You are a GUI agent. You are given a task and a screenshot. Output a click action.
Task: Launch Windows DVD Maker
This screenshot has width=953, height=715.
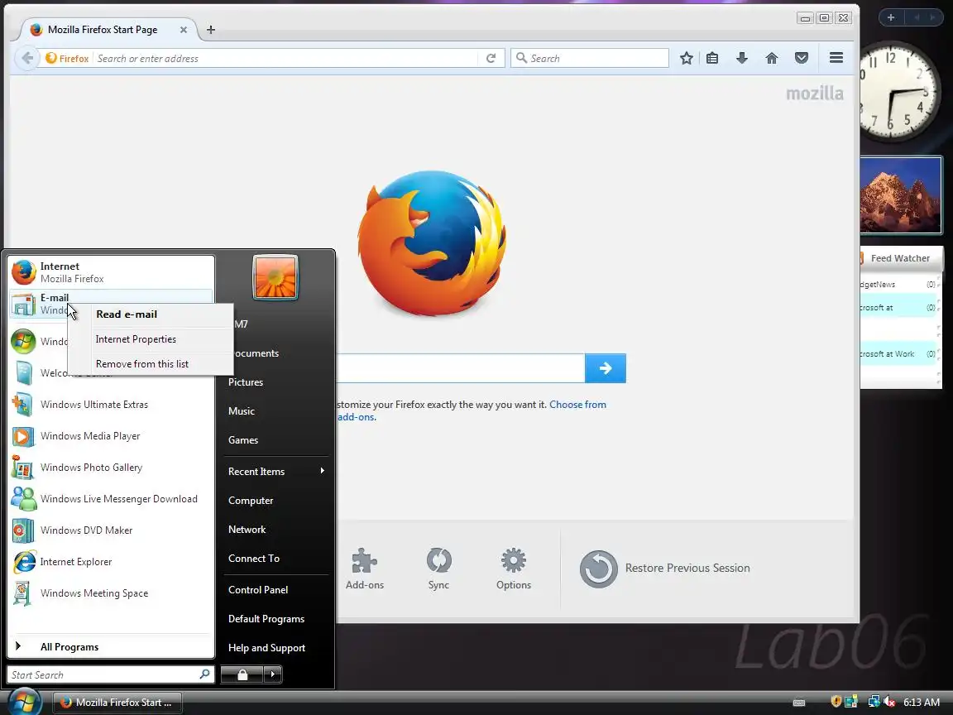pos(111,530)
